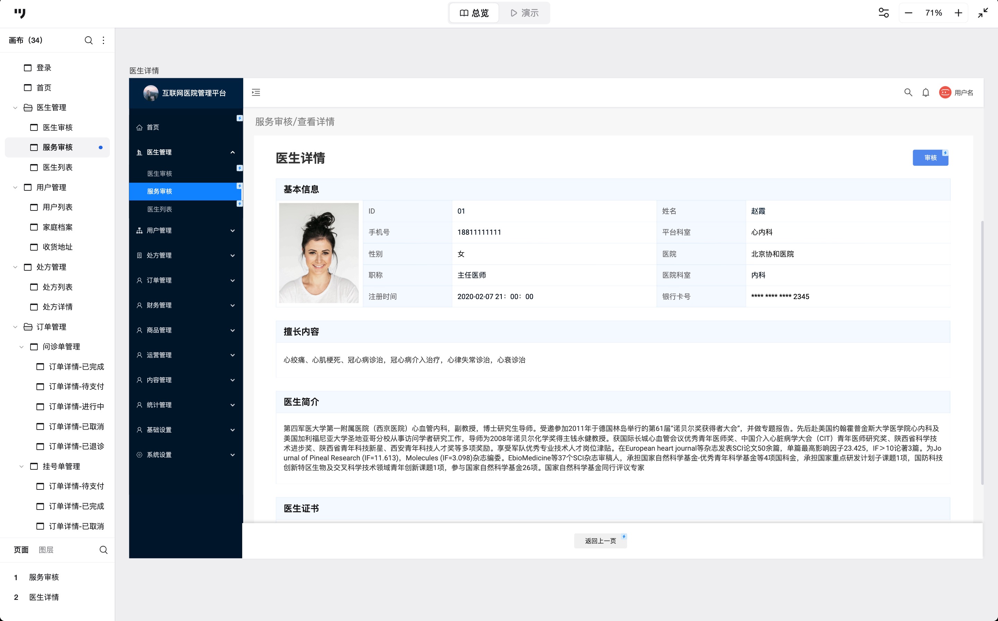Image resolution: width=998 pixels, height=621 pixels.
Task: Click the sidebar collapse hamburger icon
Action: [256, 92]
